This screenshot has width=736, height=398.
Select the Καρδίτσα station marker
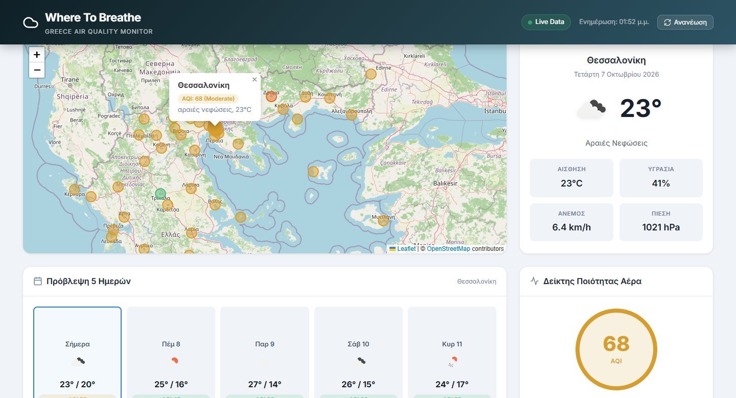click(x=167, y=205)
